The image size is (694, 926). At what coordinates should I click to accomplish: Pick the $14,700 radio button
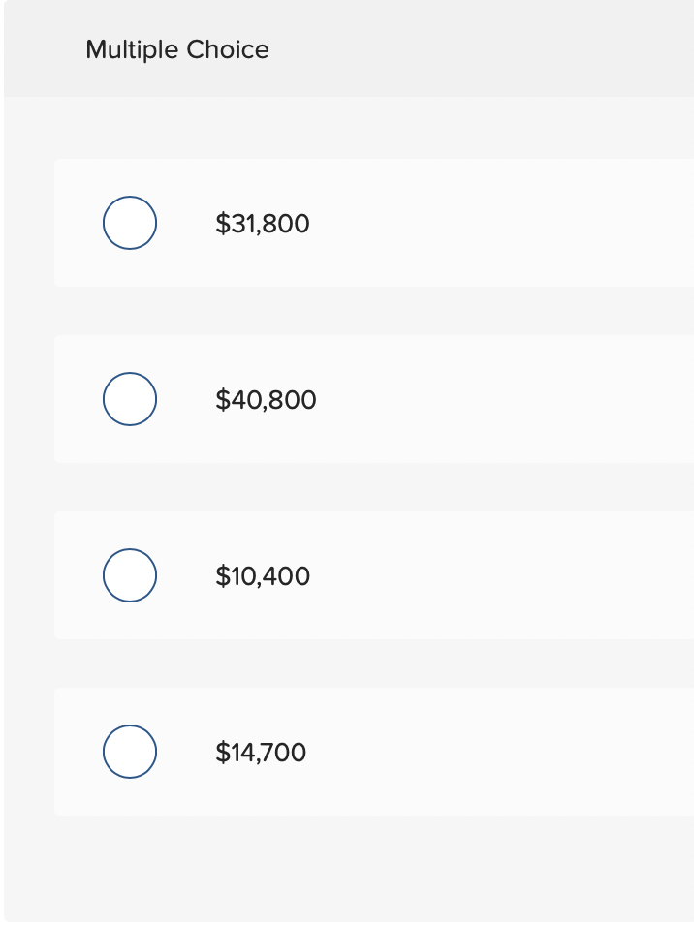130,752
